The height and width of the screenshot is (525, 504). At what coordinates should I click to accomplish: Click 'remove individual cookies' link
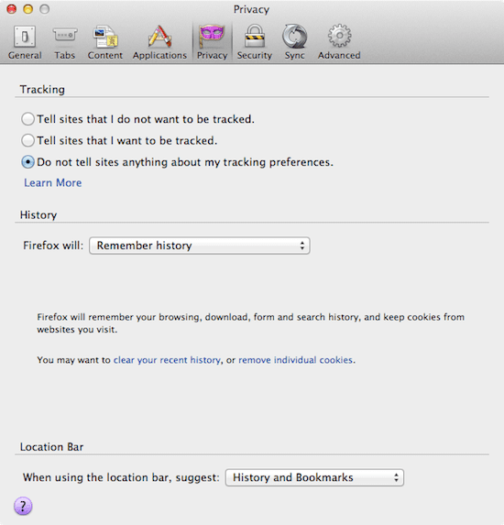[x=295, y=360]
